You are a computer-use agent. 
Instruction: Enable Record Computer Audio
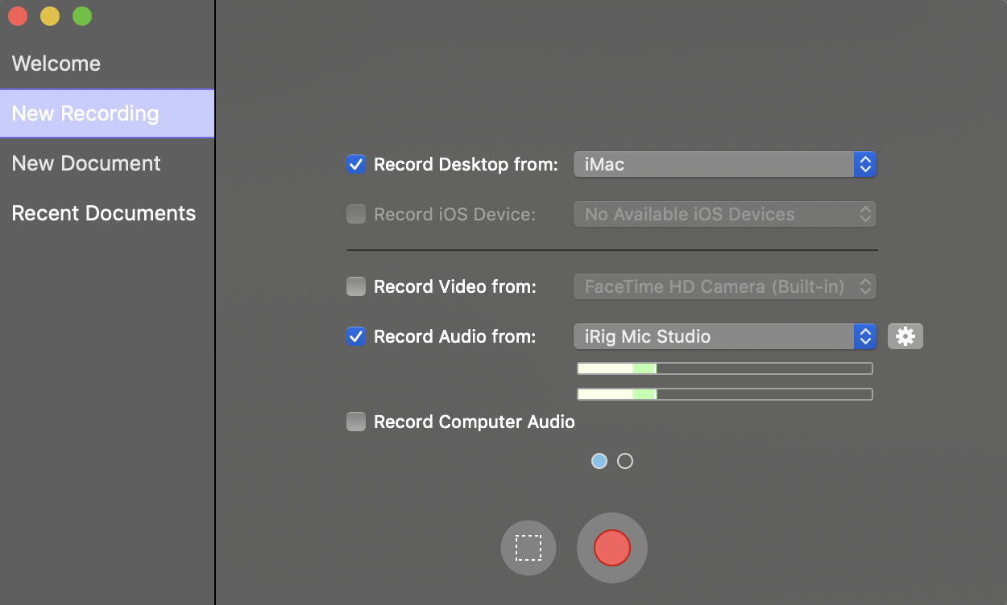pyautogui.click(x=355, y=422)
